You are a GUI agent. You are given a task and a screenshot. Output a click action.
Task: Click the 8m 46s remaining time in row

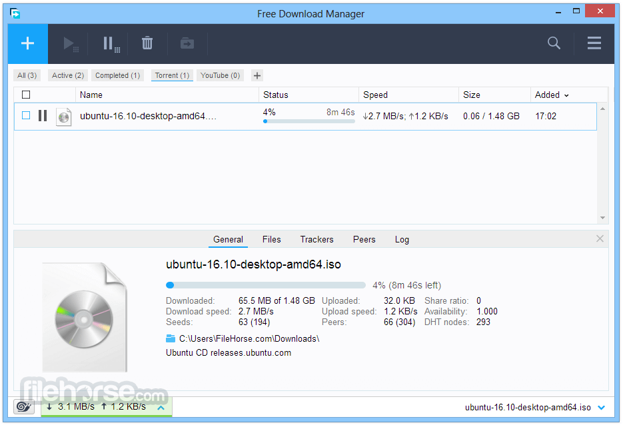pyautogui.click(x=340, y=113)
